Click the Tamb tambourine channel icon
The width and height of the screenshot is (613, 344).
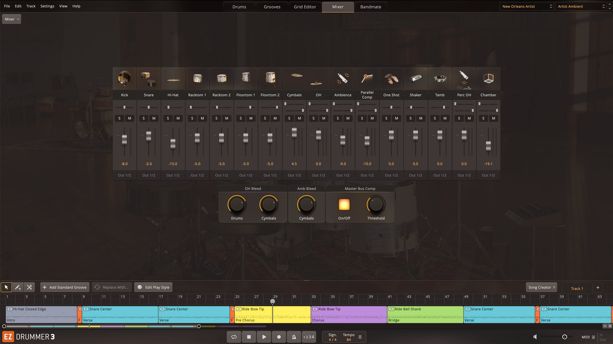440,79
